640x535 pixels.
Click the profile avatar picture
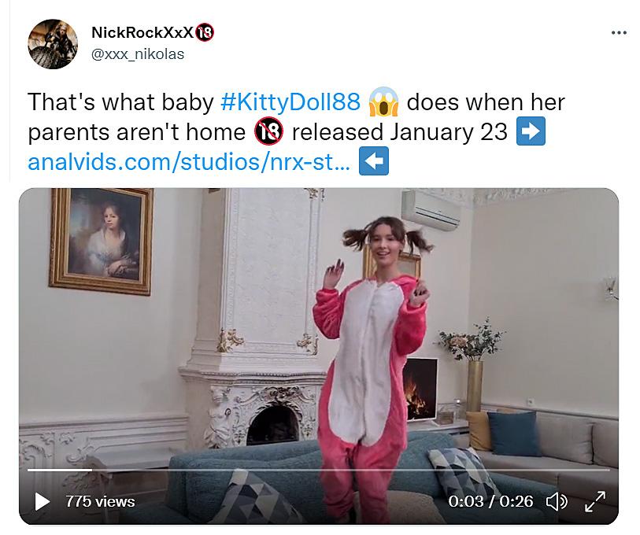[53, 43]
